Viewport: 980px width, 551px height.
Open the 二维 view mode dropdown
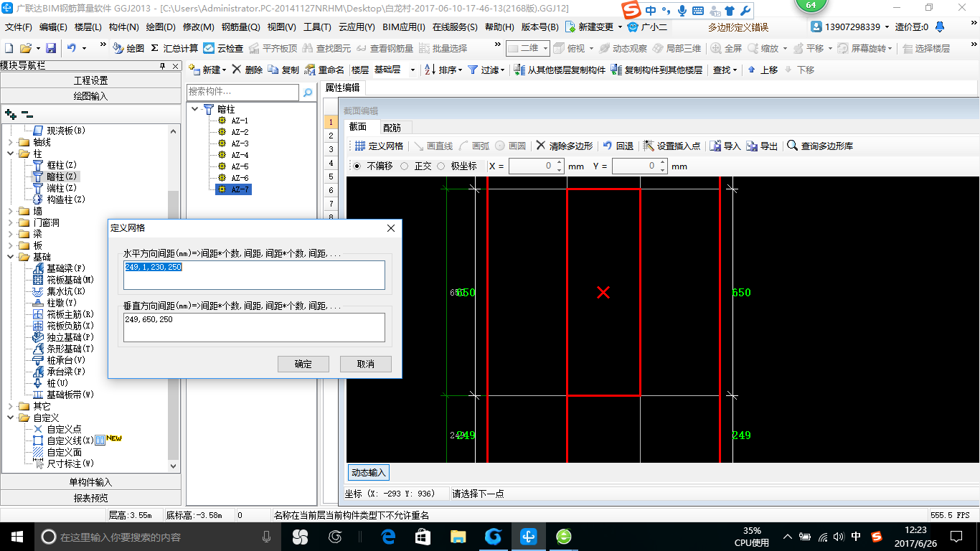545,48
